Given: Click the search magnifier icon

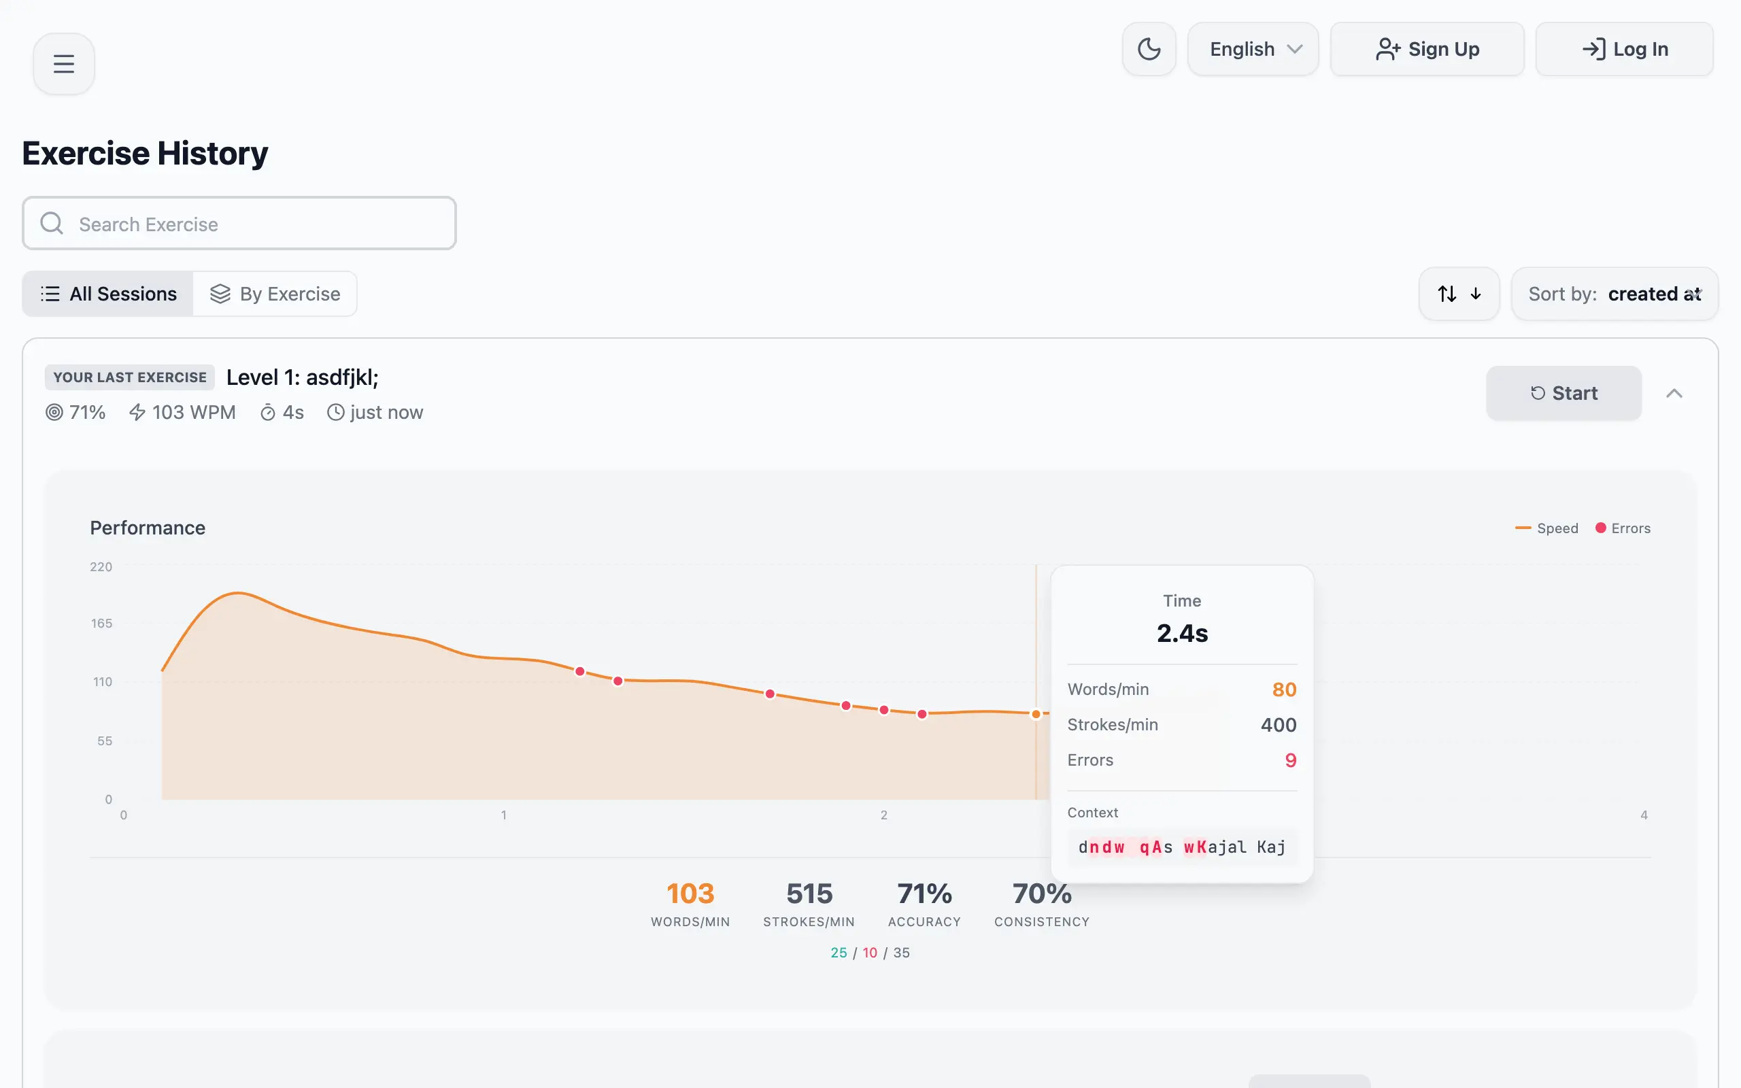Looking at the screenshot, I should [x=51, y=223].
